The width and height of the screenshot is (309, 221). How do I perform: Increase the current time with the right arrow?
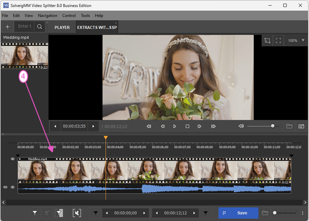[x=93, y=126]
